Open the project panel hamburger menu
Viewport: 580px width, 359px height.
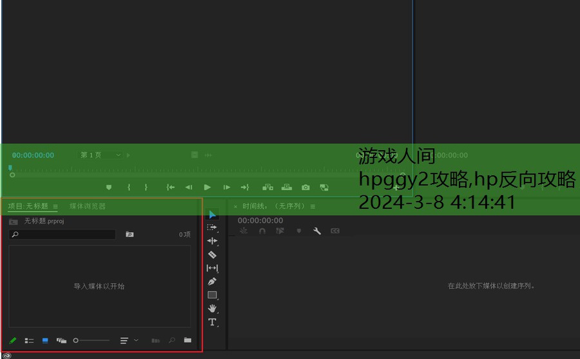(x=55, y=206)
